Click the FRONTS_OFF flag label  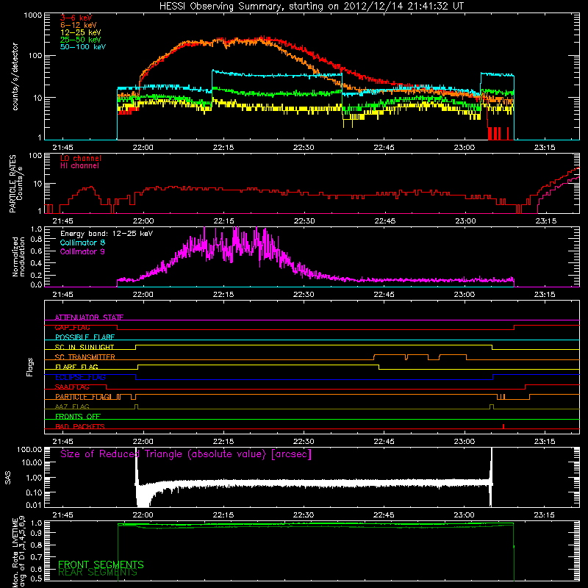pyautogui.click(x=78, y=417)
